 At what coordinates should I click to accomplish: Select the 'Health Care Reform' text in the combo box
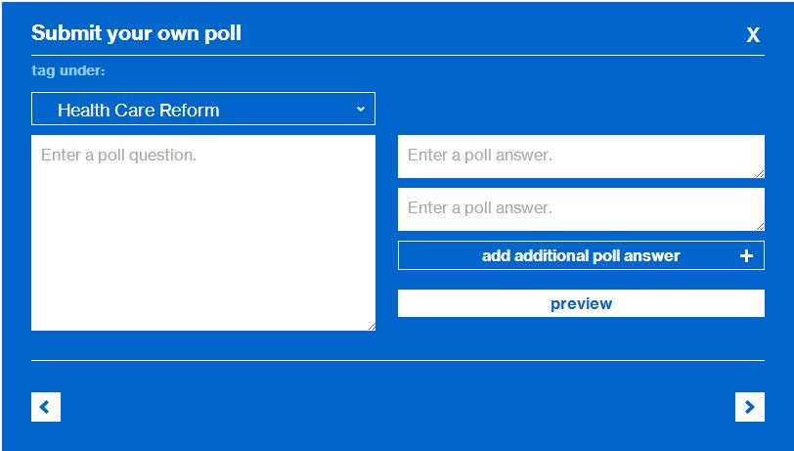tap(138, 110)
